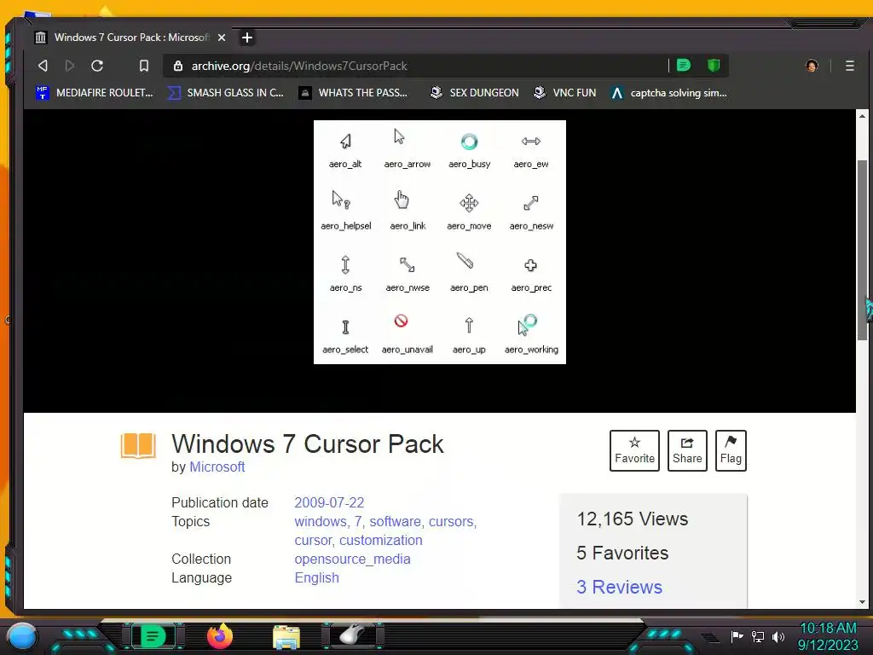Open File Explorer from the taskbar
873x655 pixels.
tap(286, 637)
